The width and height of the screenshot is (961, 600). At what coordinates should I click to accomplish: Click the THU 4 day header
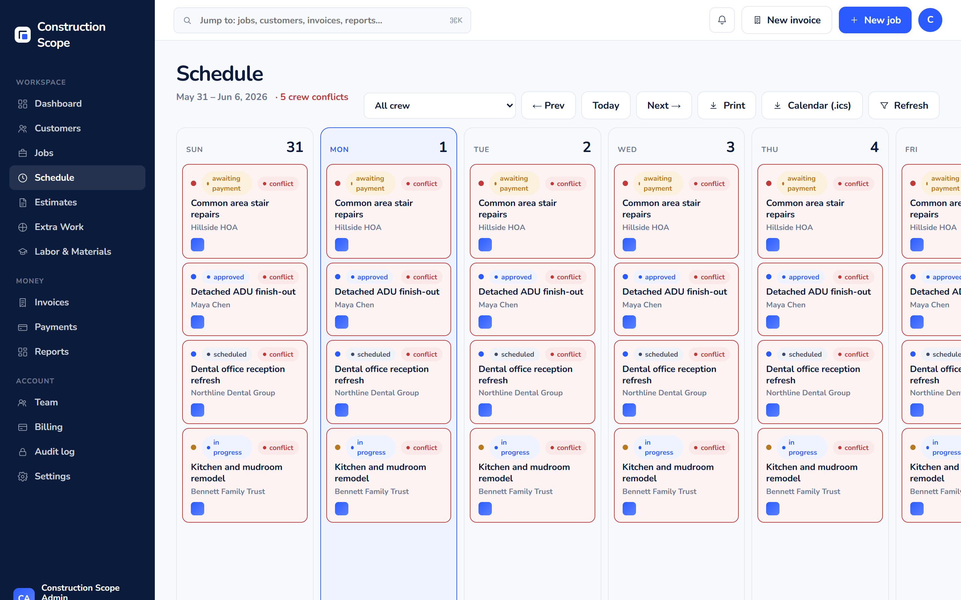click(x=820, y=148)
